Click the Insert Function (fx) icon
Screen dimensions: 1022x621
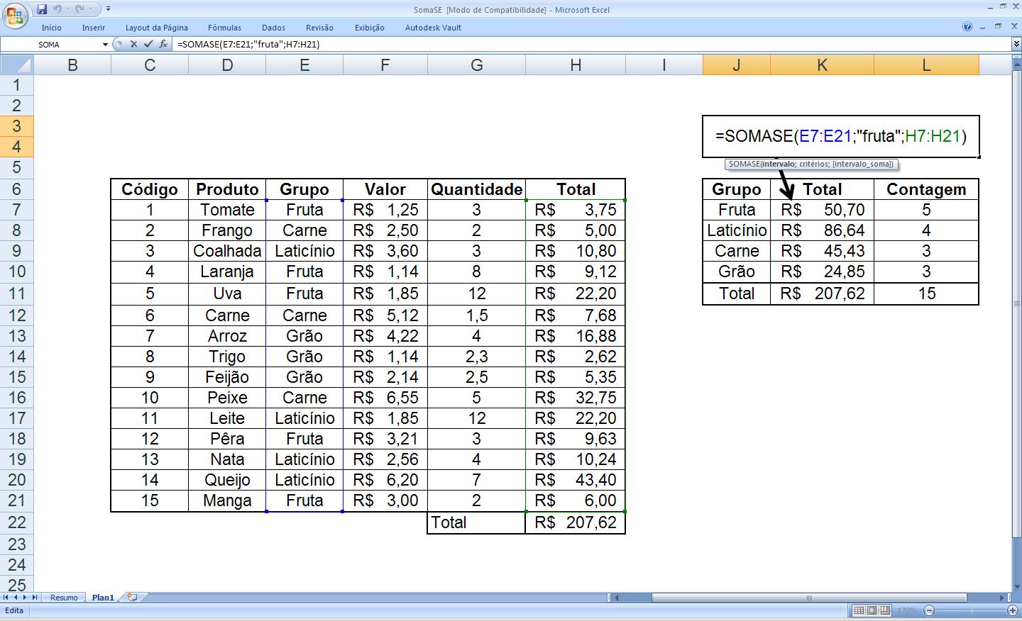(x=164, y=43)
